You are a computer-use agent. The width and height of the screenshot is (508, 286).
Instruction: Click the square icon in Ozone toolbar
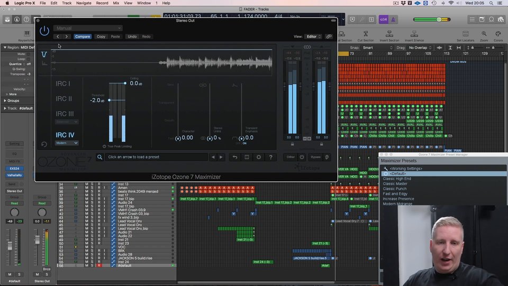(x=247, y=157)
